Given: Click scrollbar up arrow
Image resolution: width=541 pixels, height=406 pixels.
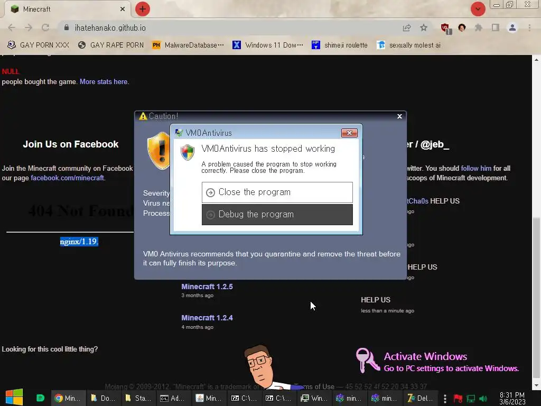Looking at the screenshot, I should (x=536, y=59).
